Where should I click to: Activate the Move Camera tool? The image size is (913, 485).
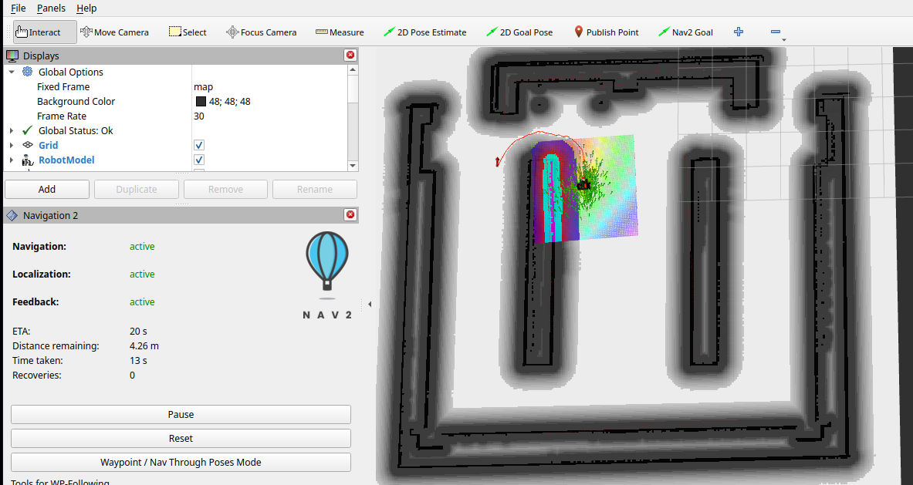114,32
